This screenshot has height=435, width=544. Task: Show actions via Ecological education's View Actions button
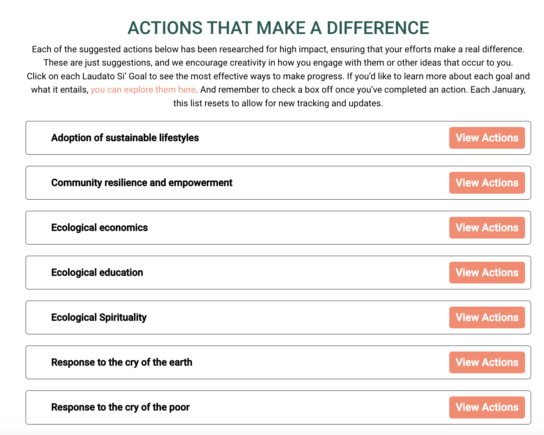(487, 273)
